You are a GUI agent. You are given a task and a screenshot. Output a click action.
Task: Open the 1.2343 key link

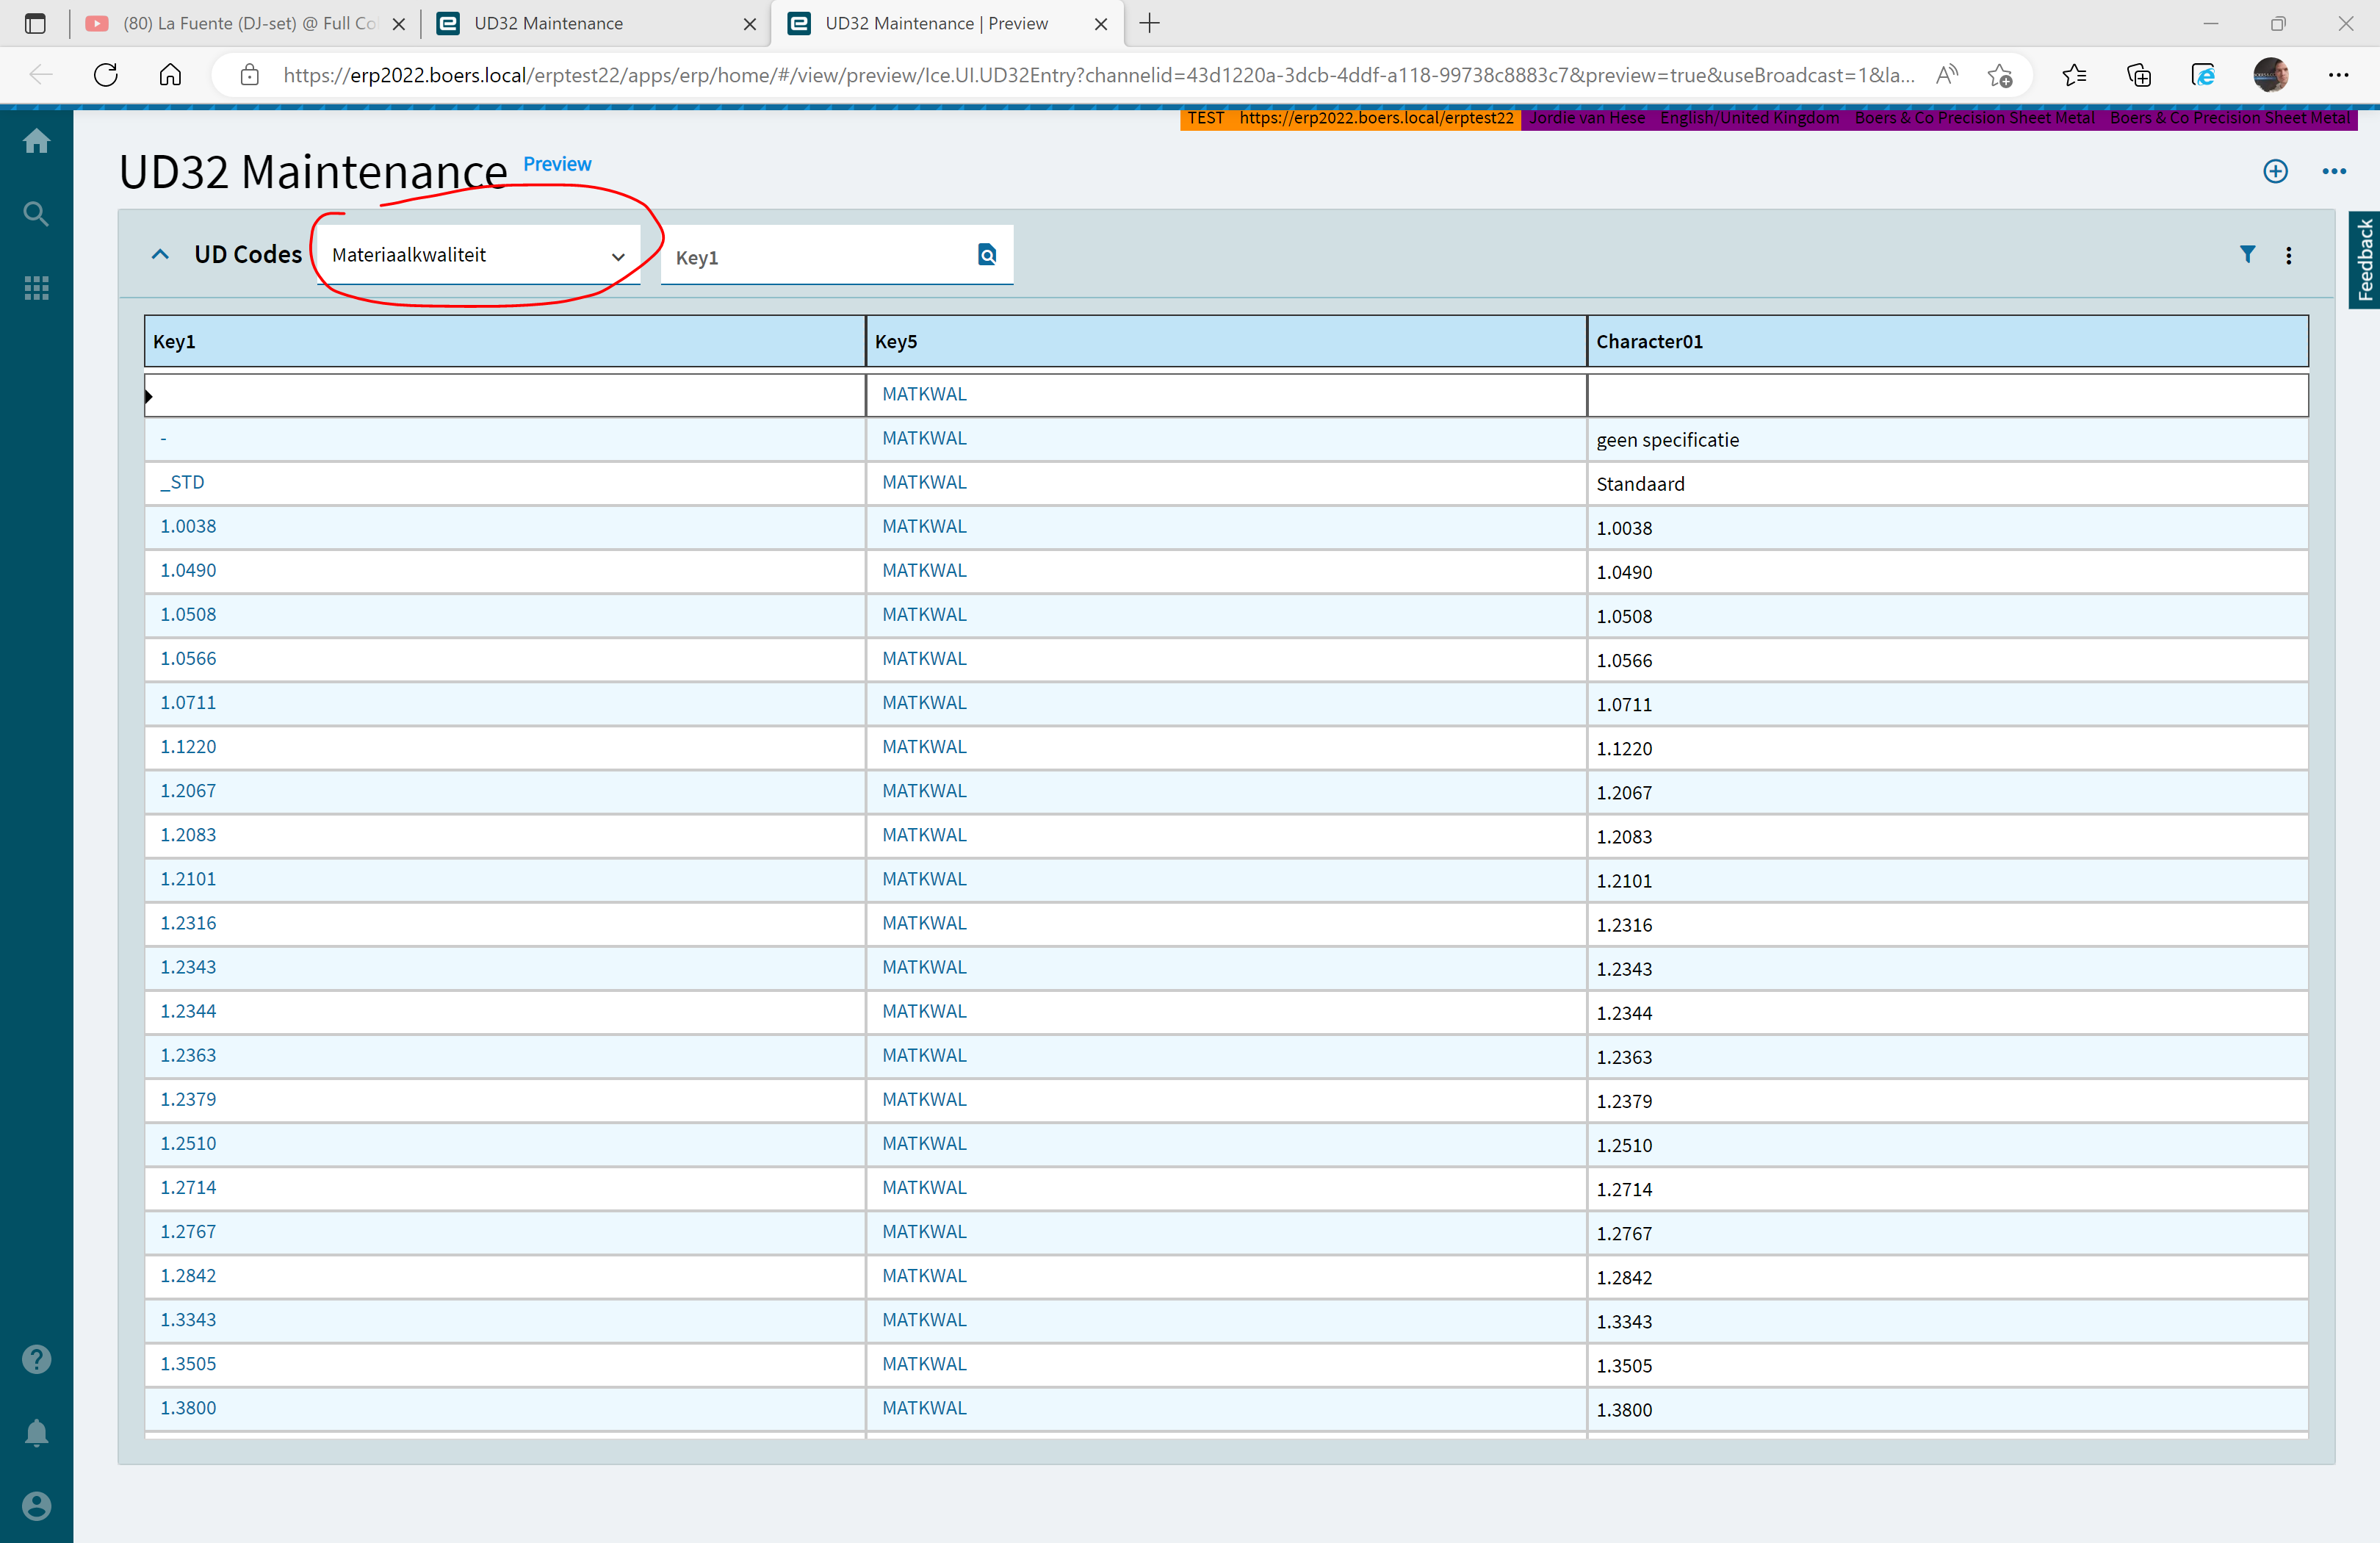(x=188, y=967)
